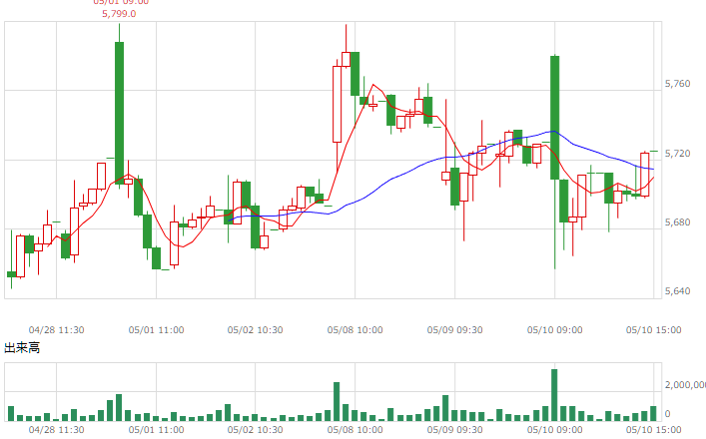Click the 5,680 price axis label
Screen dimensions: 706x439
click(677, 222)
